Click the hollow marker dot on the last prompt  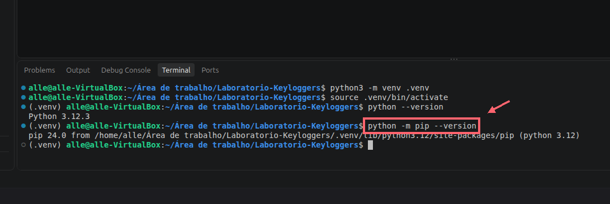pyautogui.click(x=23, y=145)
